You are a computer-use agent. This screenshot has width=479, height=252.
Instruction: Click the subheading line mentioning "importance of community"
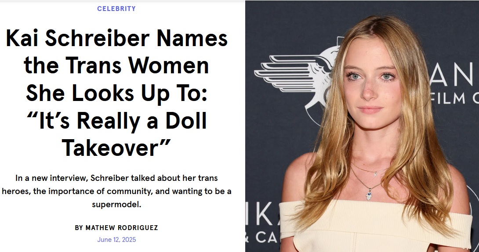(116, 191)
